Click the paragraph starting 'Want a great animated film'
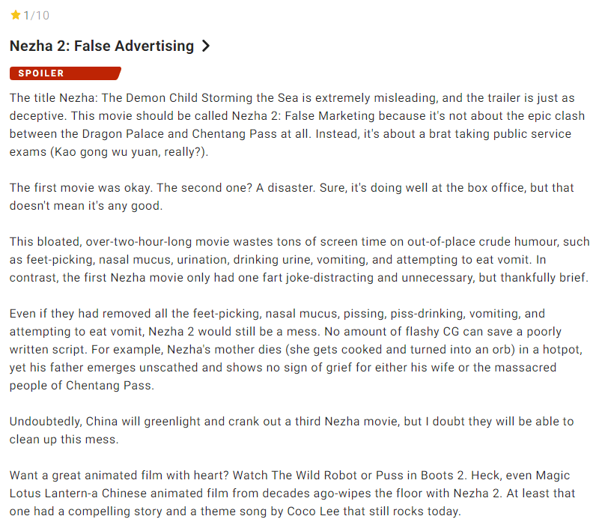The width and height of the screenshot is (599, 528). 292,494
